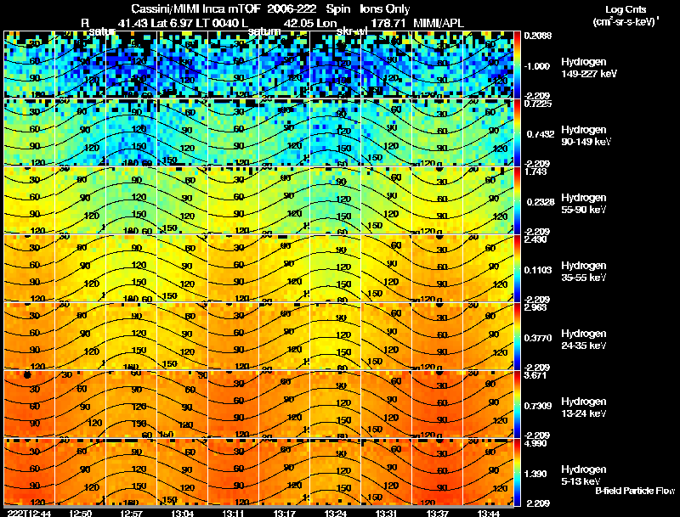This screenshot has width=680, height=517.
Task: Click the R value '41.43'
Action: (133, 23)
